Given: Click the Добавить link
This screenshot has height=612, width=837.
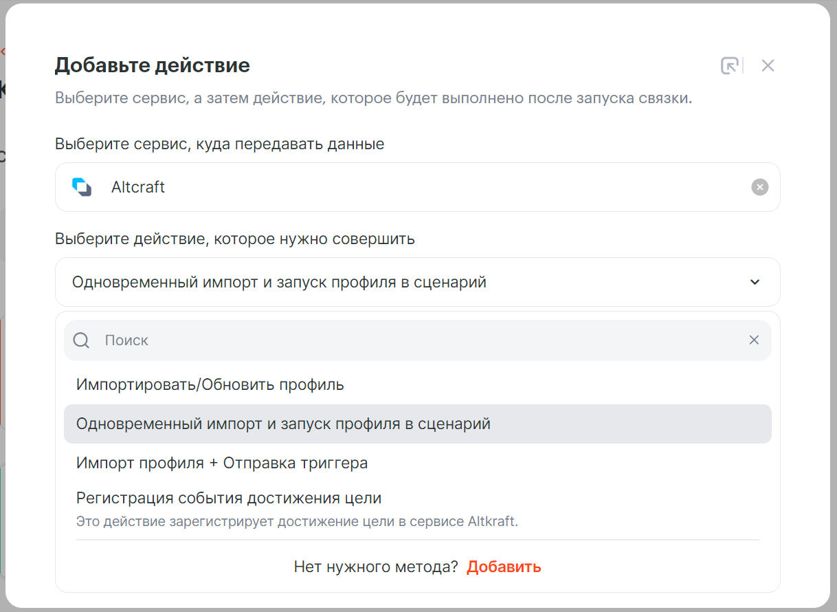Looking at the screenshot, I should coord(504,567).
